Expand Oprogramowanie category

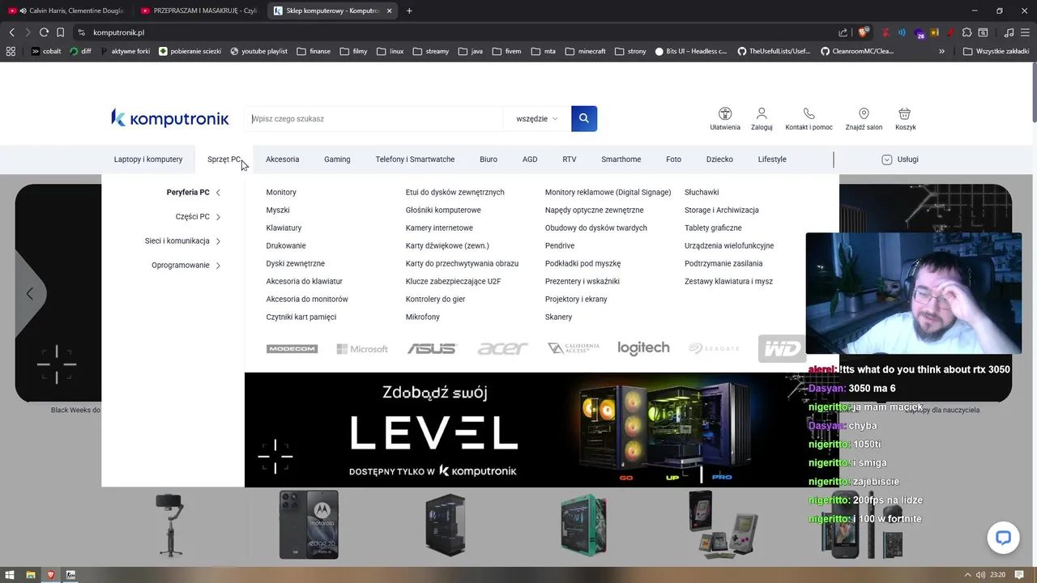186,265
